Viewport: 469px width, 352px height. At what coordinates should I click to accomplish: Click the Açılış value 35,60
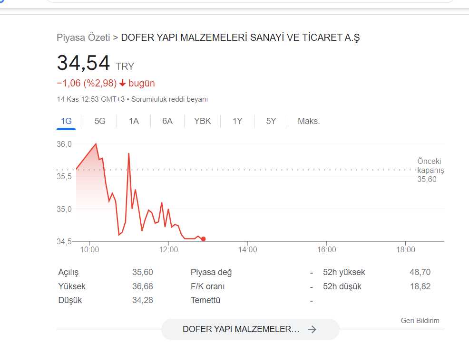click(143, 272)
